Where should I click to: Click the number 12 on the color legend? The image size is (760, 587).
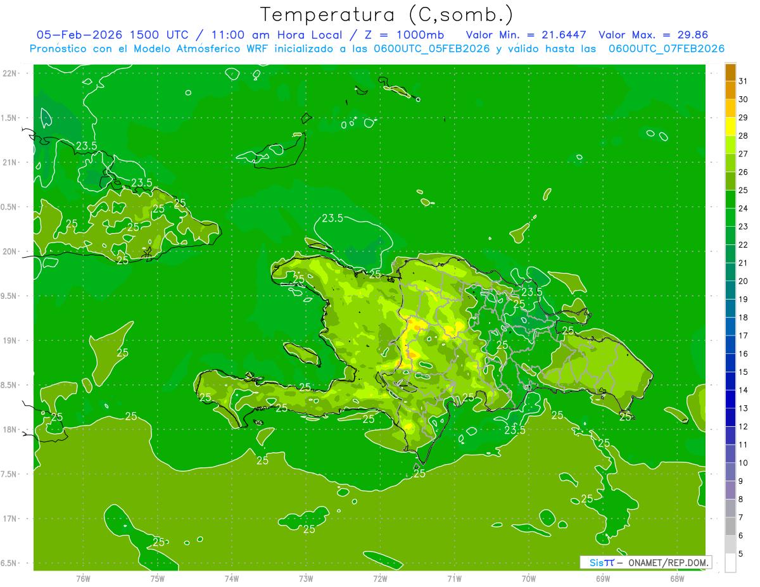pyautogui.click(x=743, y=426)
